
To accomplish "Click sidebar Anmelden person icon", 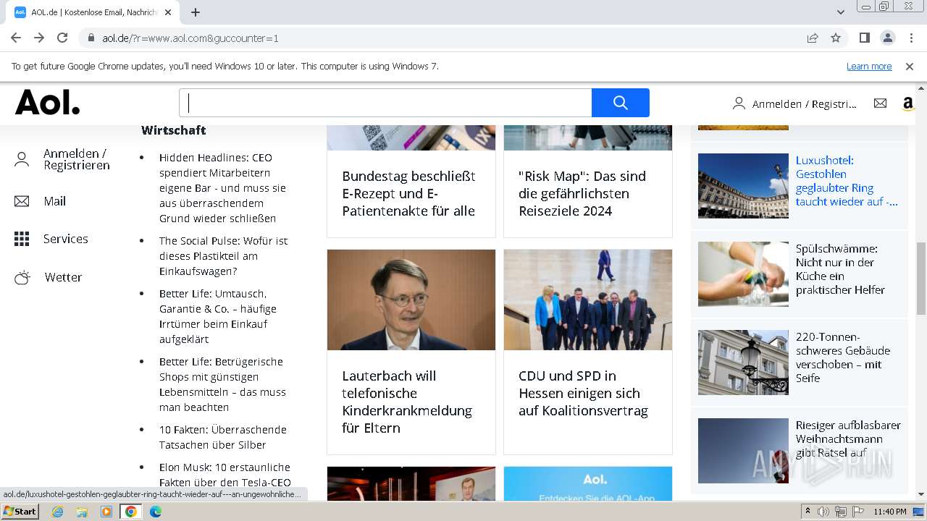I will click(x=22, y=160).
